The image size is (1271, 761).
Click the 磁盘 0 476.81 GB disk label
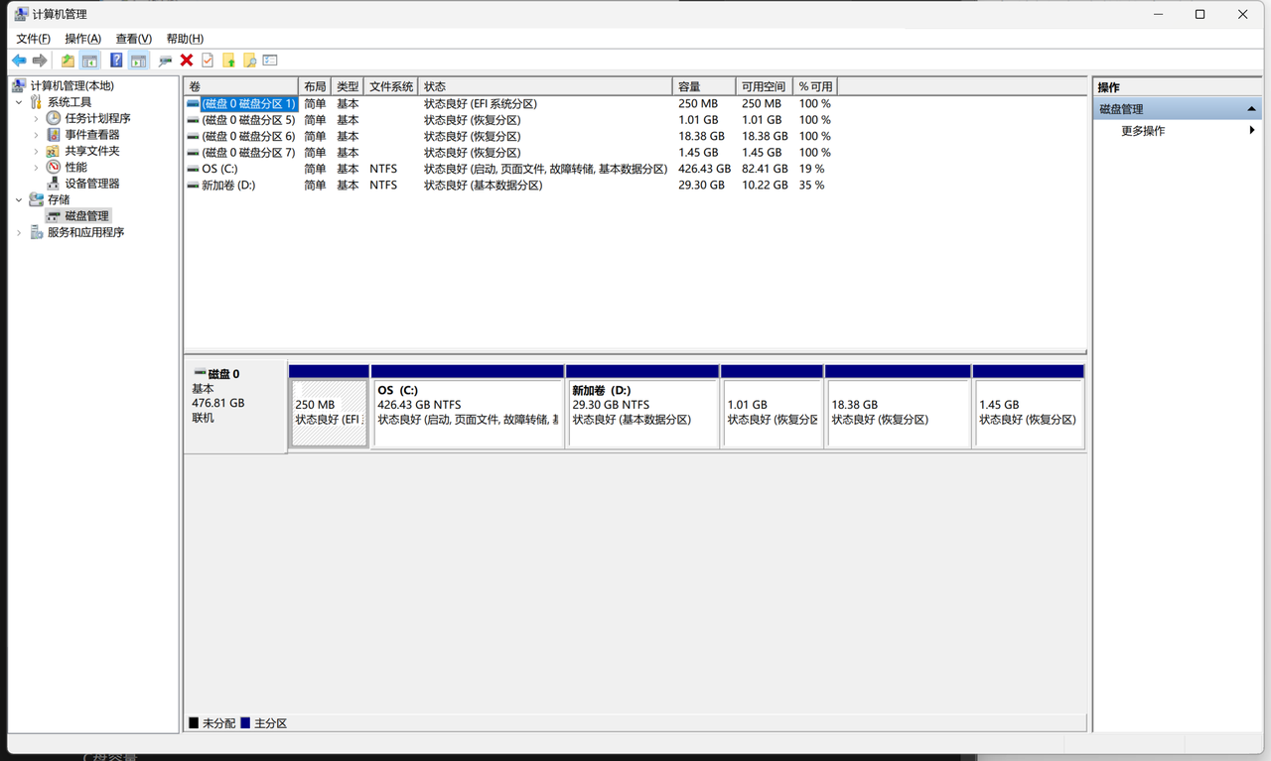click(x=235, y=407)
